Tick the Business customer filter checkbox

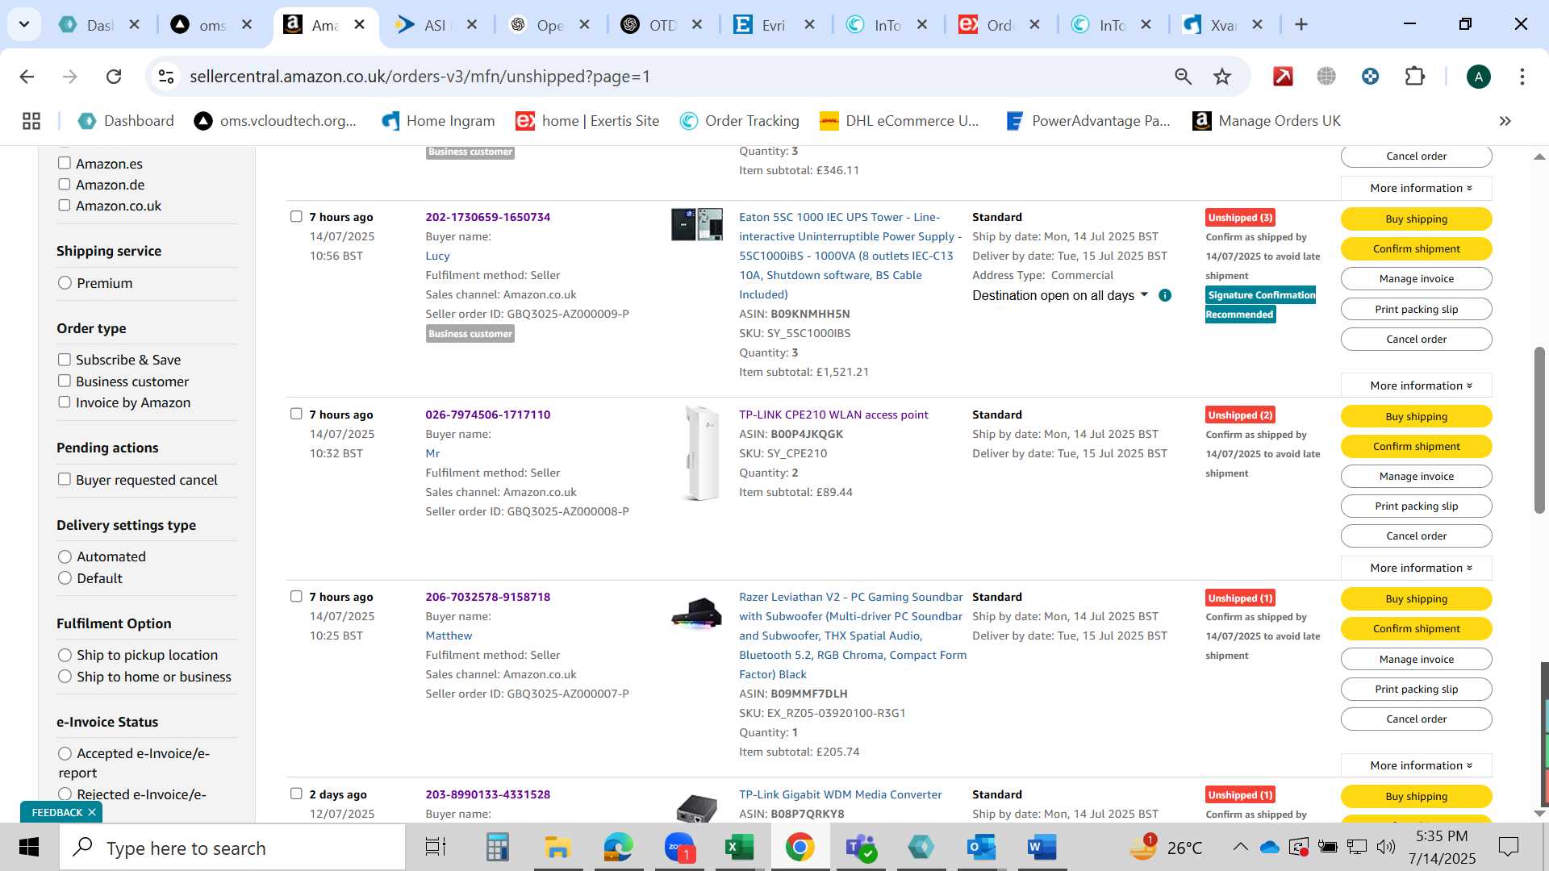pyautogui.click(x=65, y=381)
